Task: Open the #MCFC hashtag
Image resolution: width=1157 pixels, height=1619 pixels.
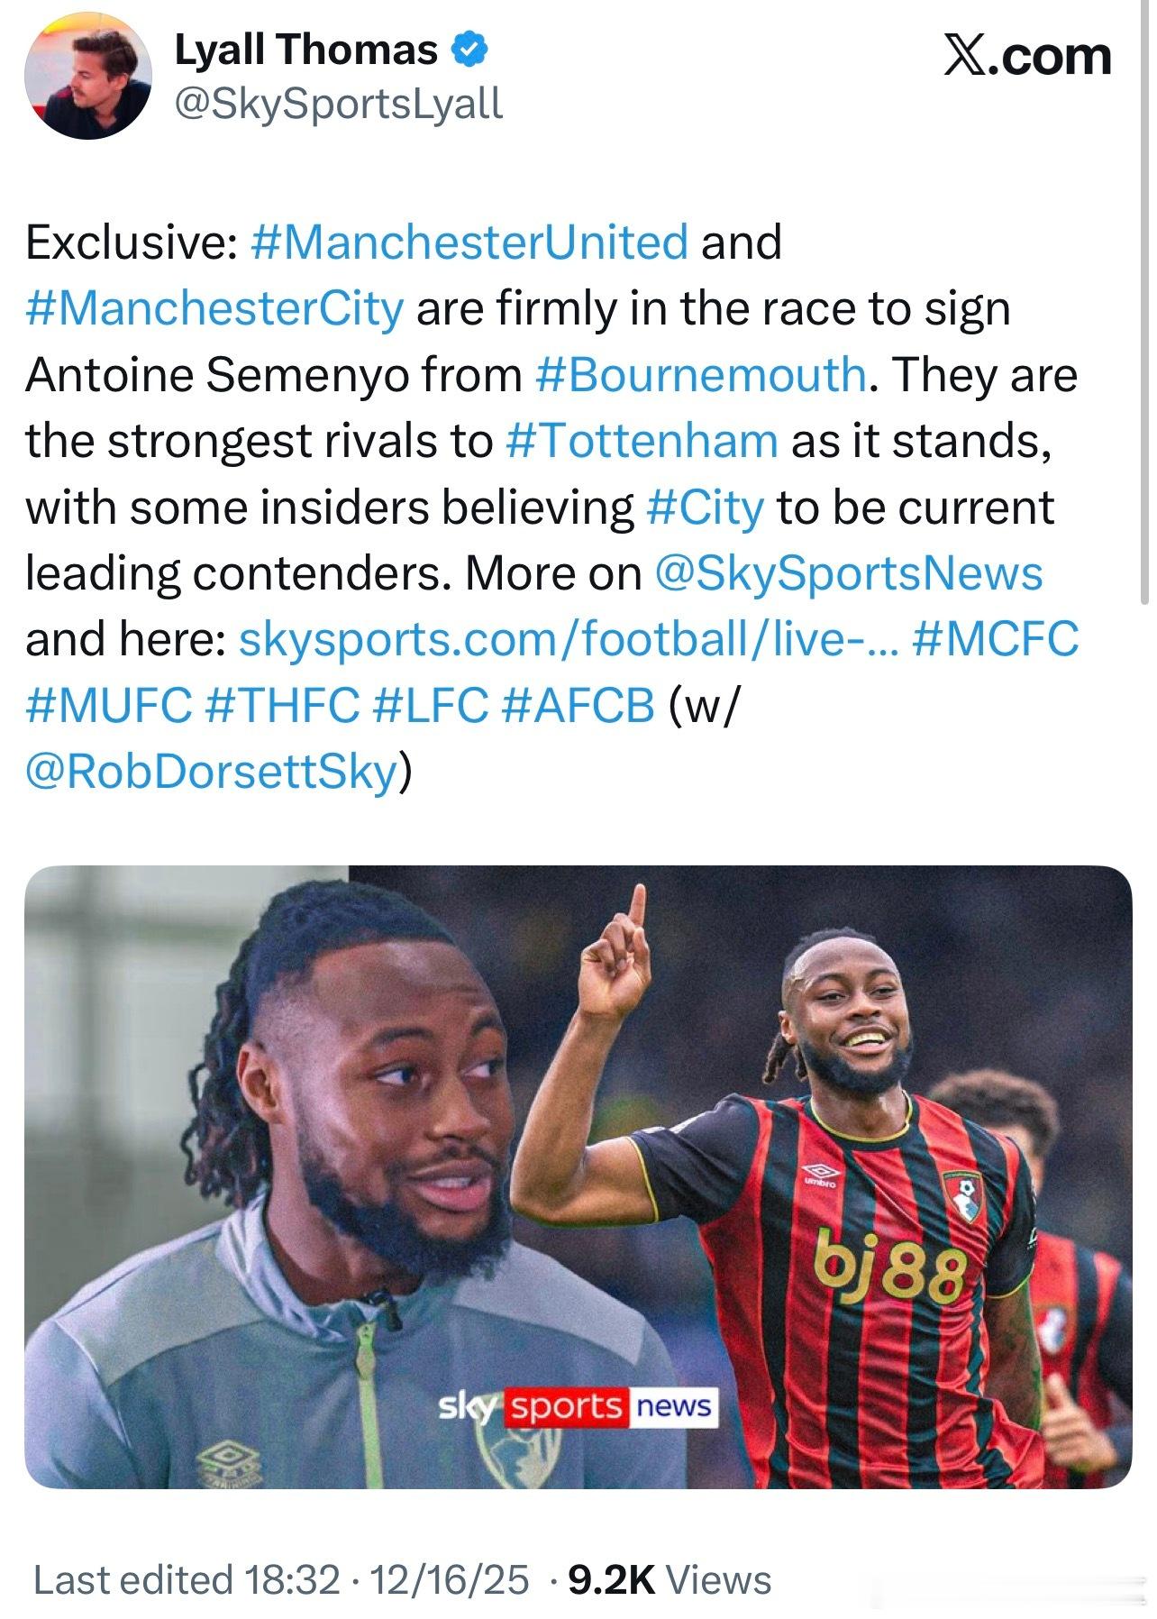Action: [x=995, y=640]
